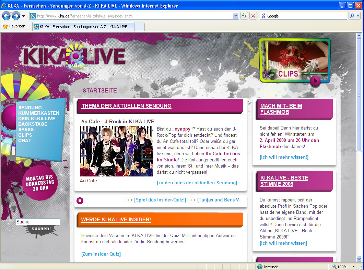The height and width of the screenshot is (270, 364).
Task: Open the Favoriten star button
Action: click(x=14, y=26)
